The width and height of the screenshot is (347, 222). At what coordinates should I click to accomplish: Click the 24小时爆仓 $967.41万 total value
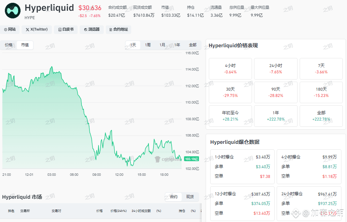point(327,194)
